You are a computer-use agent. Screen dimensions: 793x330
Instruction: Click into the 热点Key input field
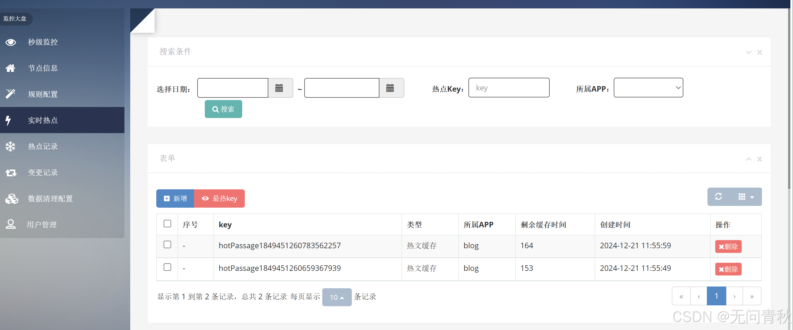(509, 88)
